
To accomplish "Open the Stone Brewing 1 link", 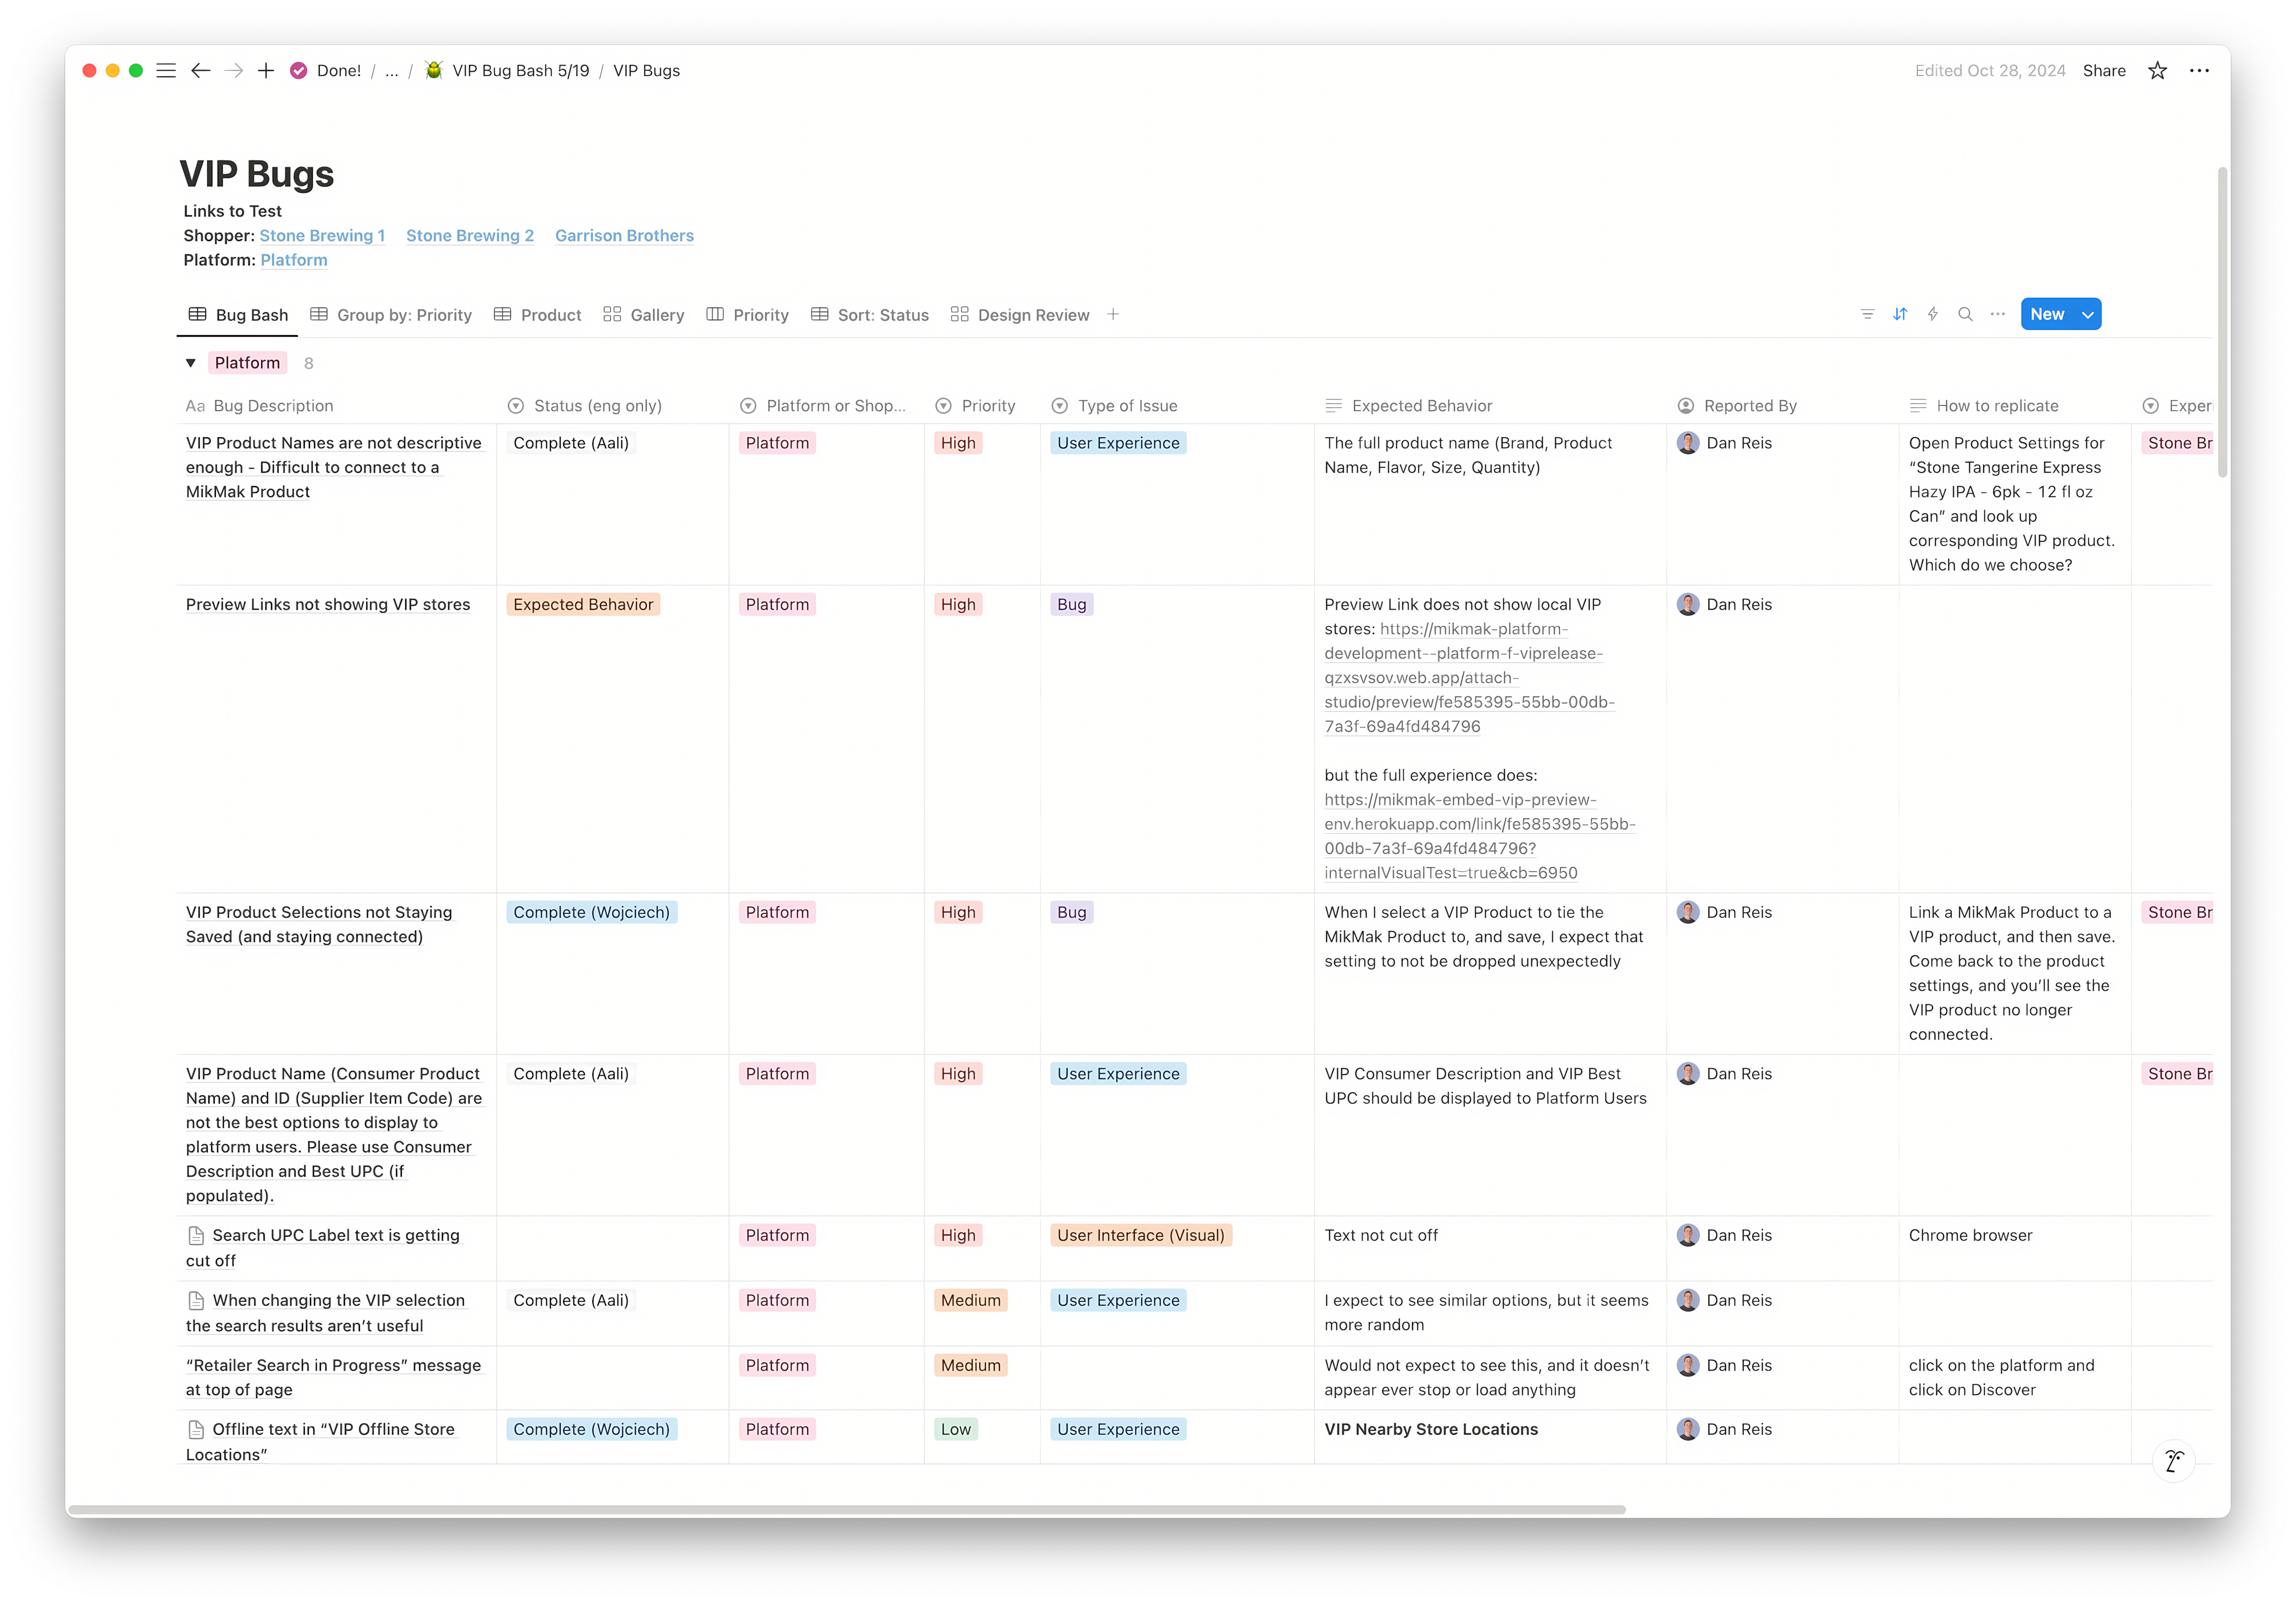I will point(322,235).
